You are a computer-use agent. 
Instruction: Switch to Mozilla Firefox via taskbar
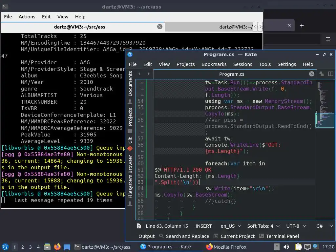coord(226,247)
